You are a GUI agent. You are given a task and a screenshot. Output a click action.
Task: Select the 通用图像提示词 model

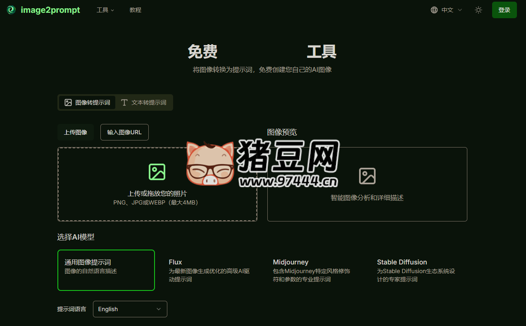coord(106,270)
